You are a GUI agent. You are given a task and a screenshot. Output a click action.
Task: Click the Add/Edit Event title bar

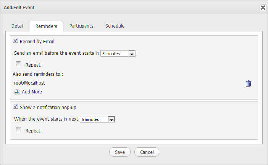[115, 8]
